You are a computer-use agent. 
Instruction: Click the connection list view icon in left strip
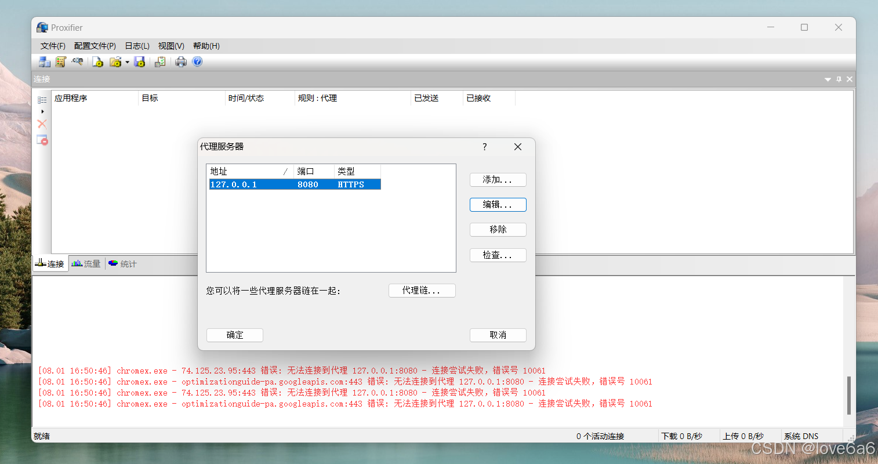pyautogui.click(x=42, y=100)
